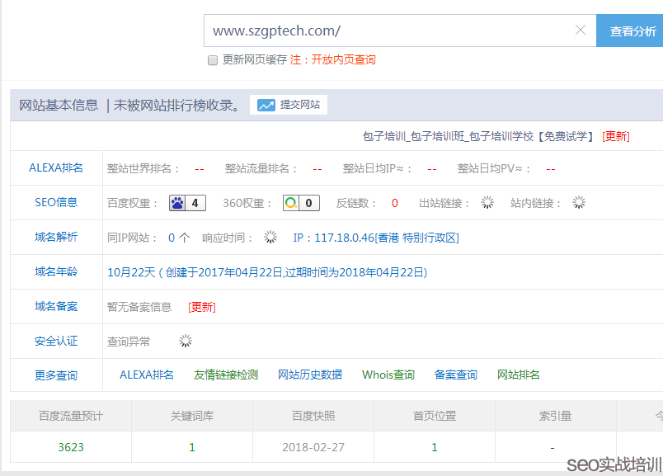Enable the 更新网页缓存 checkbox
Screen dimensions: 663x476
click(x=213, y=60)
